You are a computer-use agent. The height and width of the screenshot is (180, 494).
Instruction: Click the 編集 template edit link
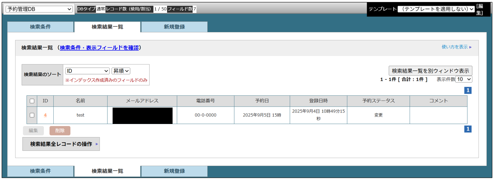(480, 9)
